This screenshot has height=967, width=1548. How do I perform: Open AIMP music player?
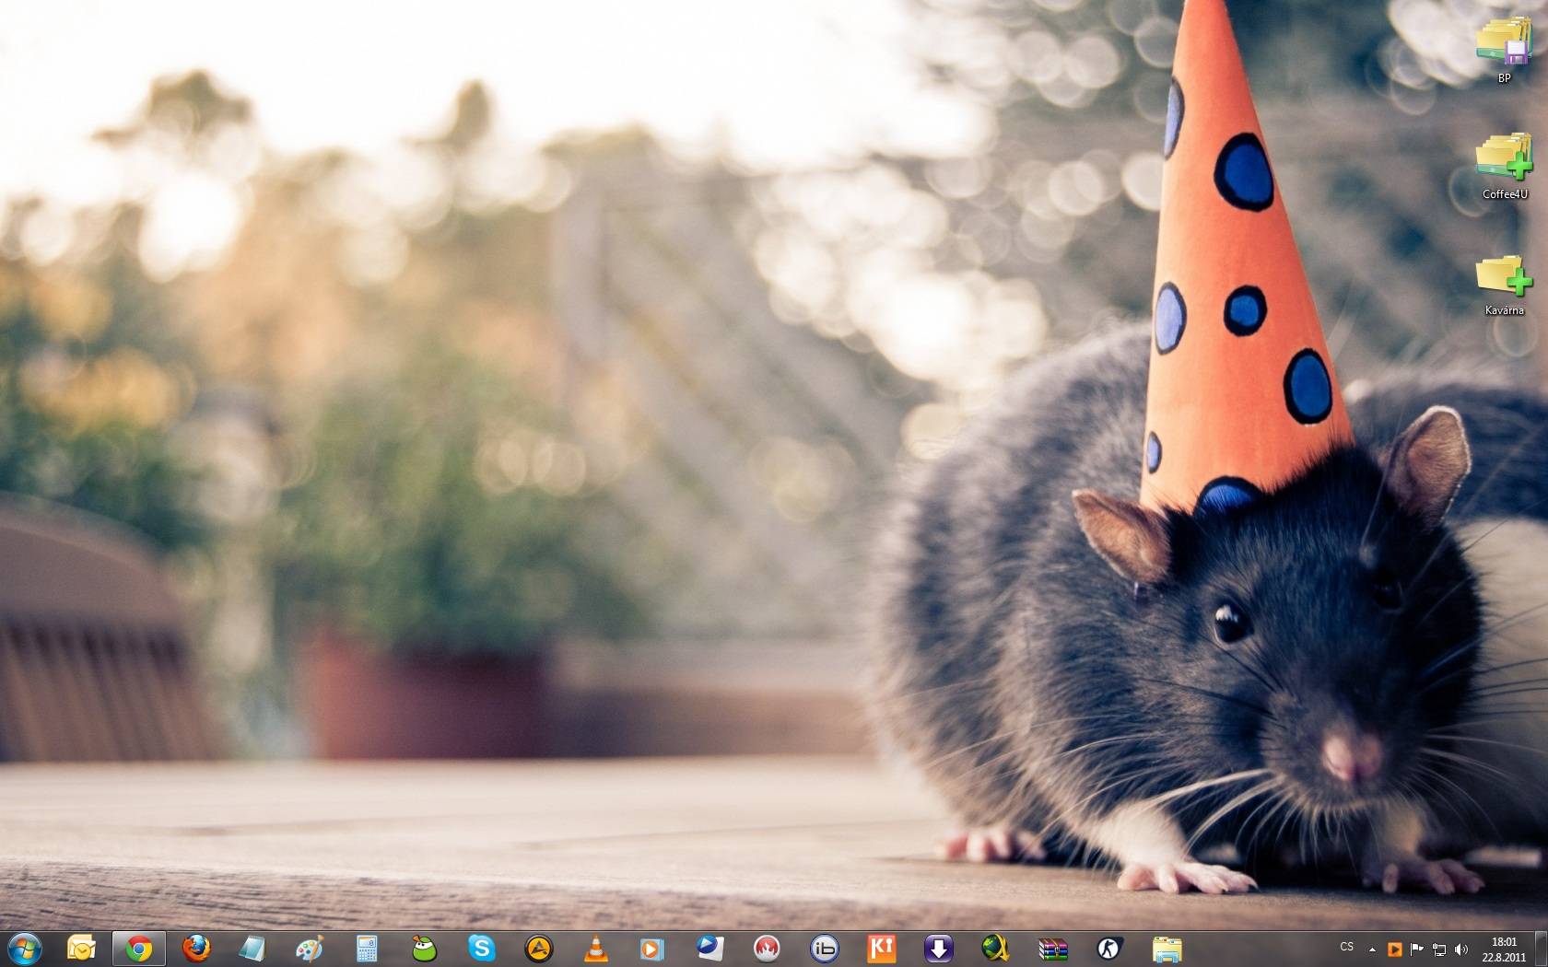[x=538, y=948]
